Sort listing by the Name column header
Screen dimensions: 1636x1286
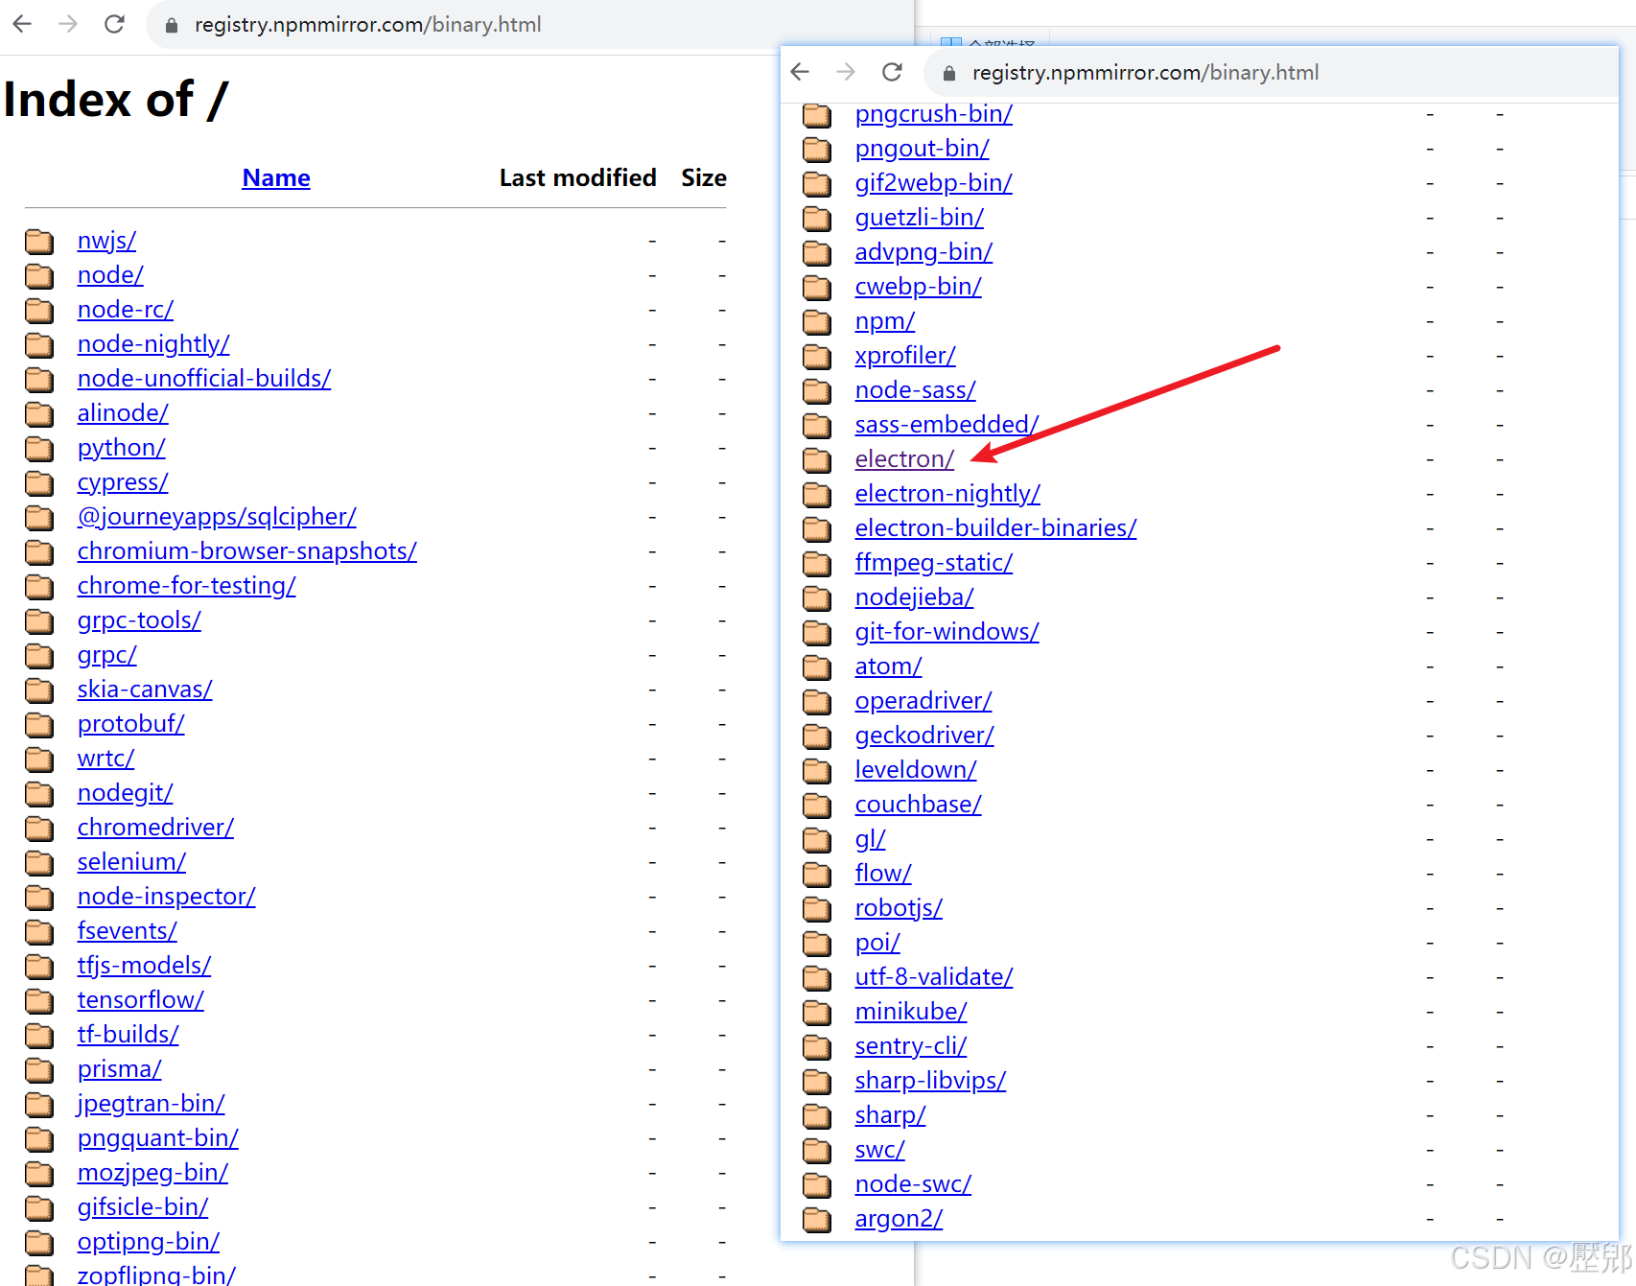click(276, 177)
